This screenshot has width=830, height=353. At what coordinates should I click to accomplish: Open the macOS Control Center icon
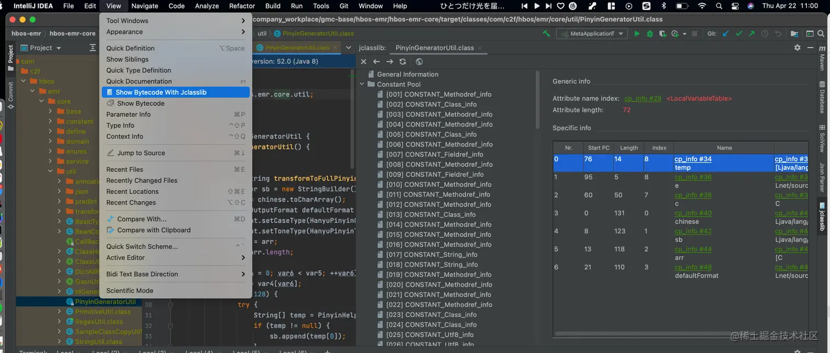tap(736, 6)
